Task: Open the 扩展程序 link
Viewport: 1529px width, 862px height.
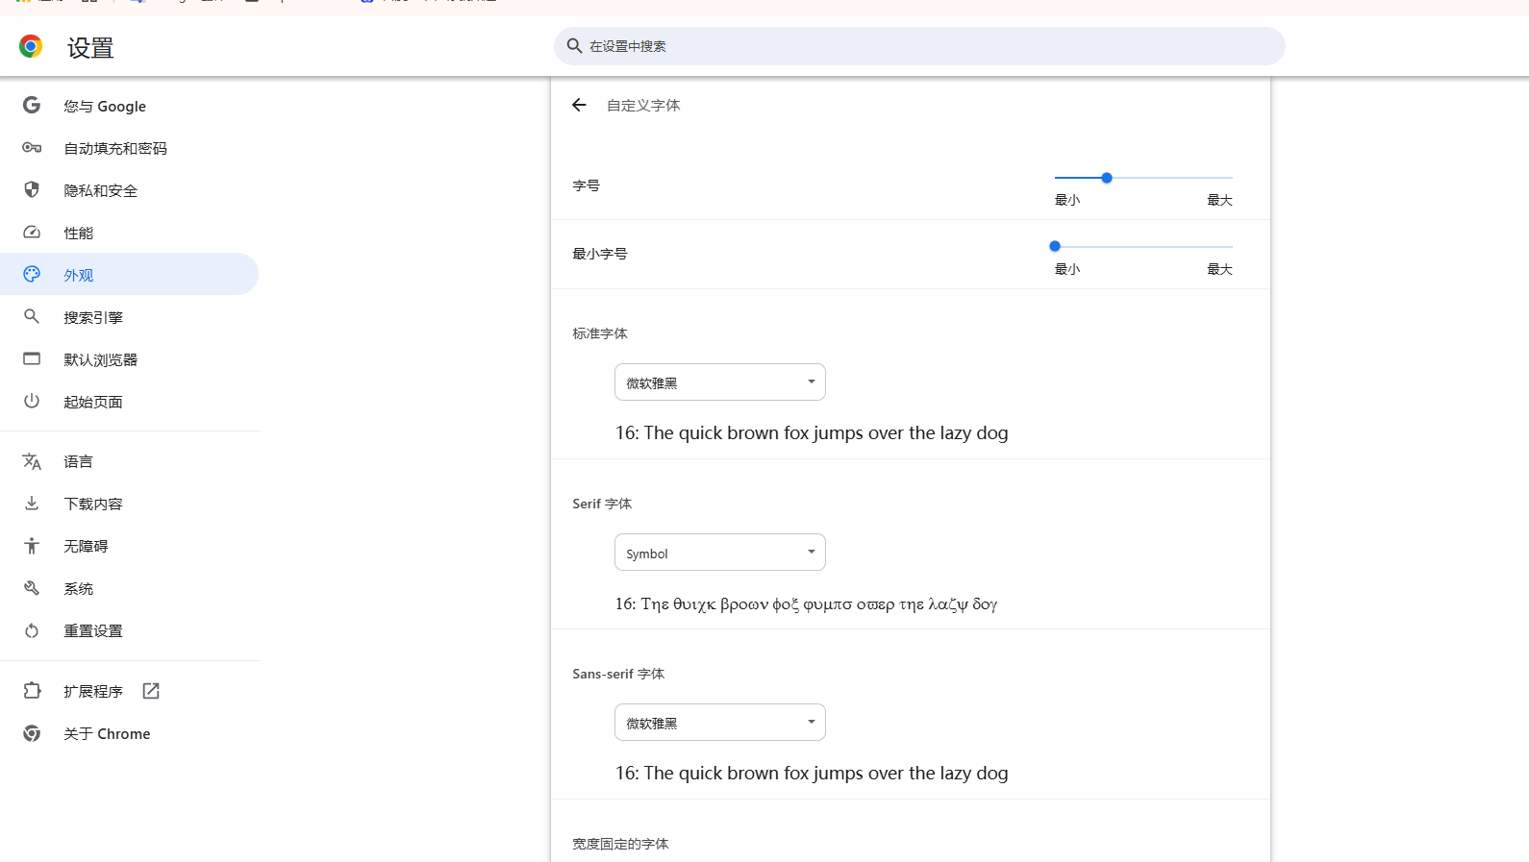Action: tap(130, 691)
